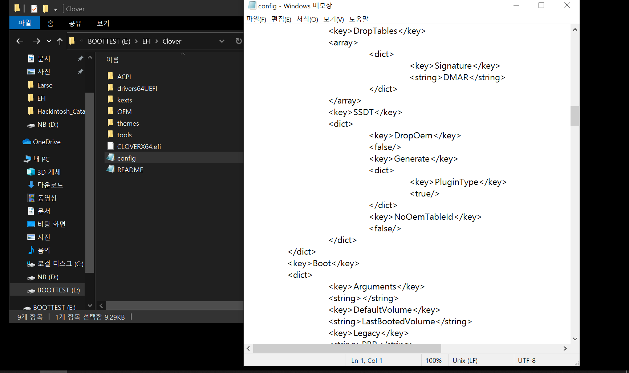Open Notepad 편집(E) menu

pyautogui.click(x=281, y=19)
